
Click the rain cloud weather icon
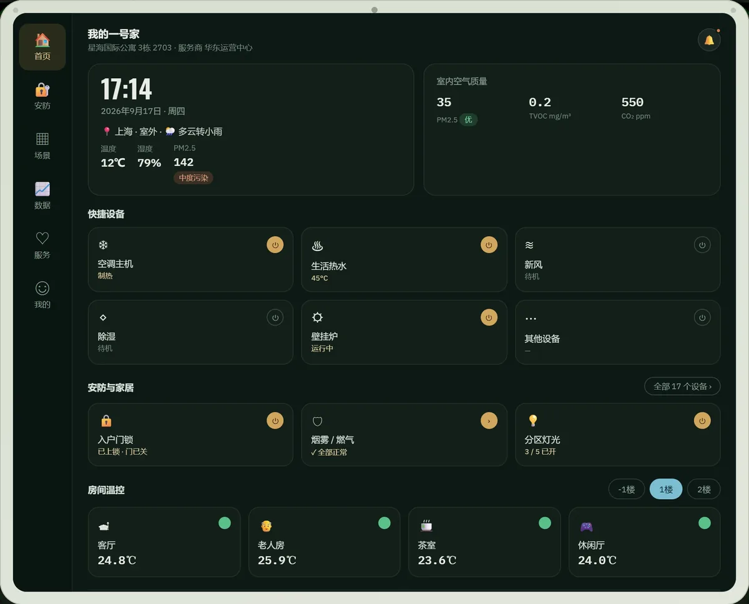170,131
